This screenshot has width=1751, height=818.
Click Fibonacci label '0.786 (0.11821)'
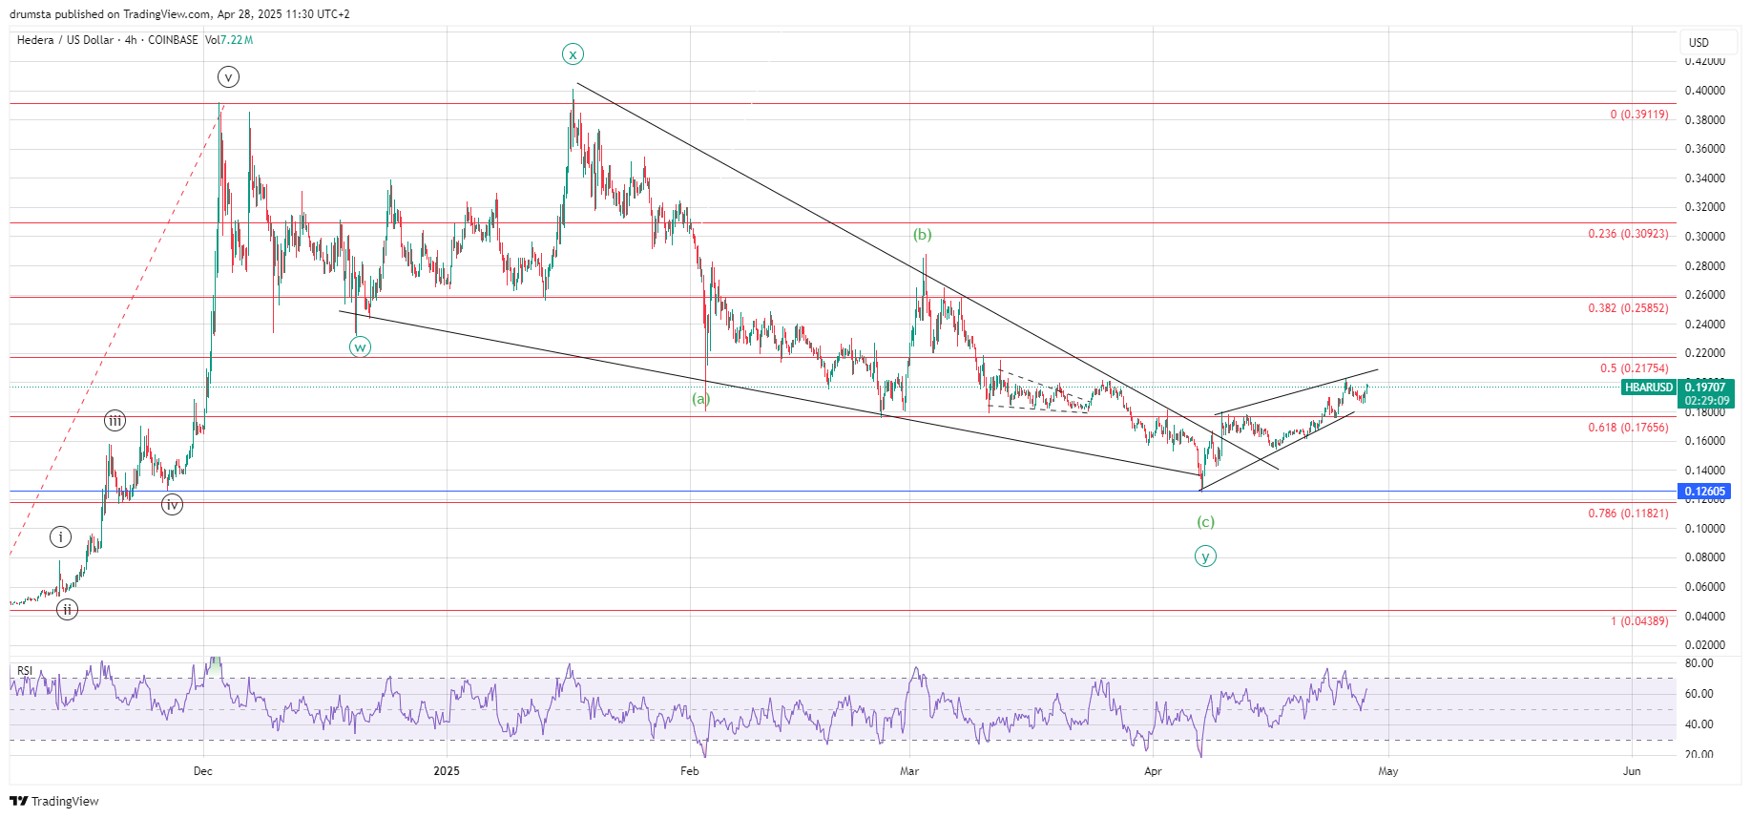(1629, 514)
